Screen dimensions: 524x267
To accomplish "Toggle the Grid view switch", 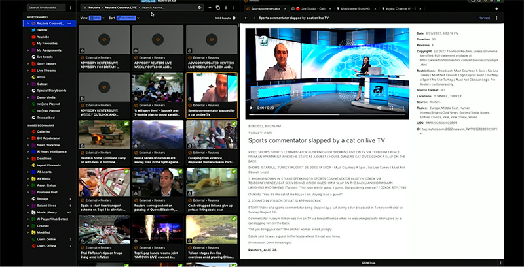I will point(95,18).
